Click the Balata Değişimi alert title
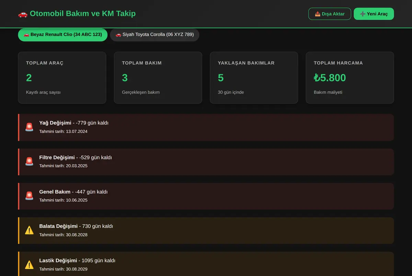 pyautogui.click(x=58, y=226)
